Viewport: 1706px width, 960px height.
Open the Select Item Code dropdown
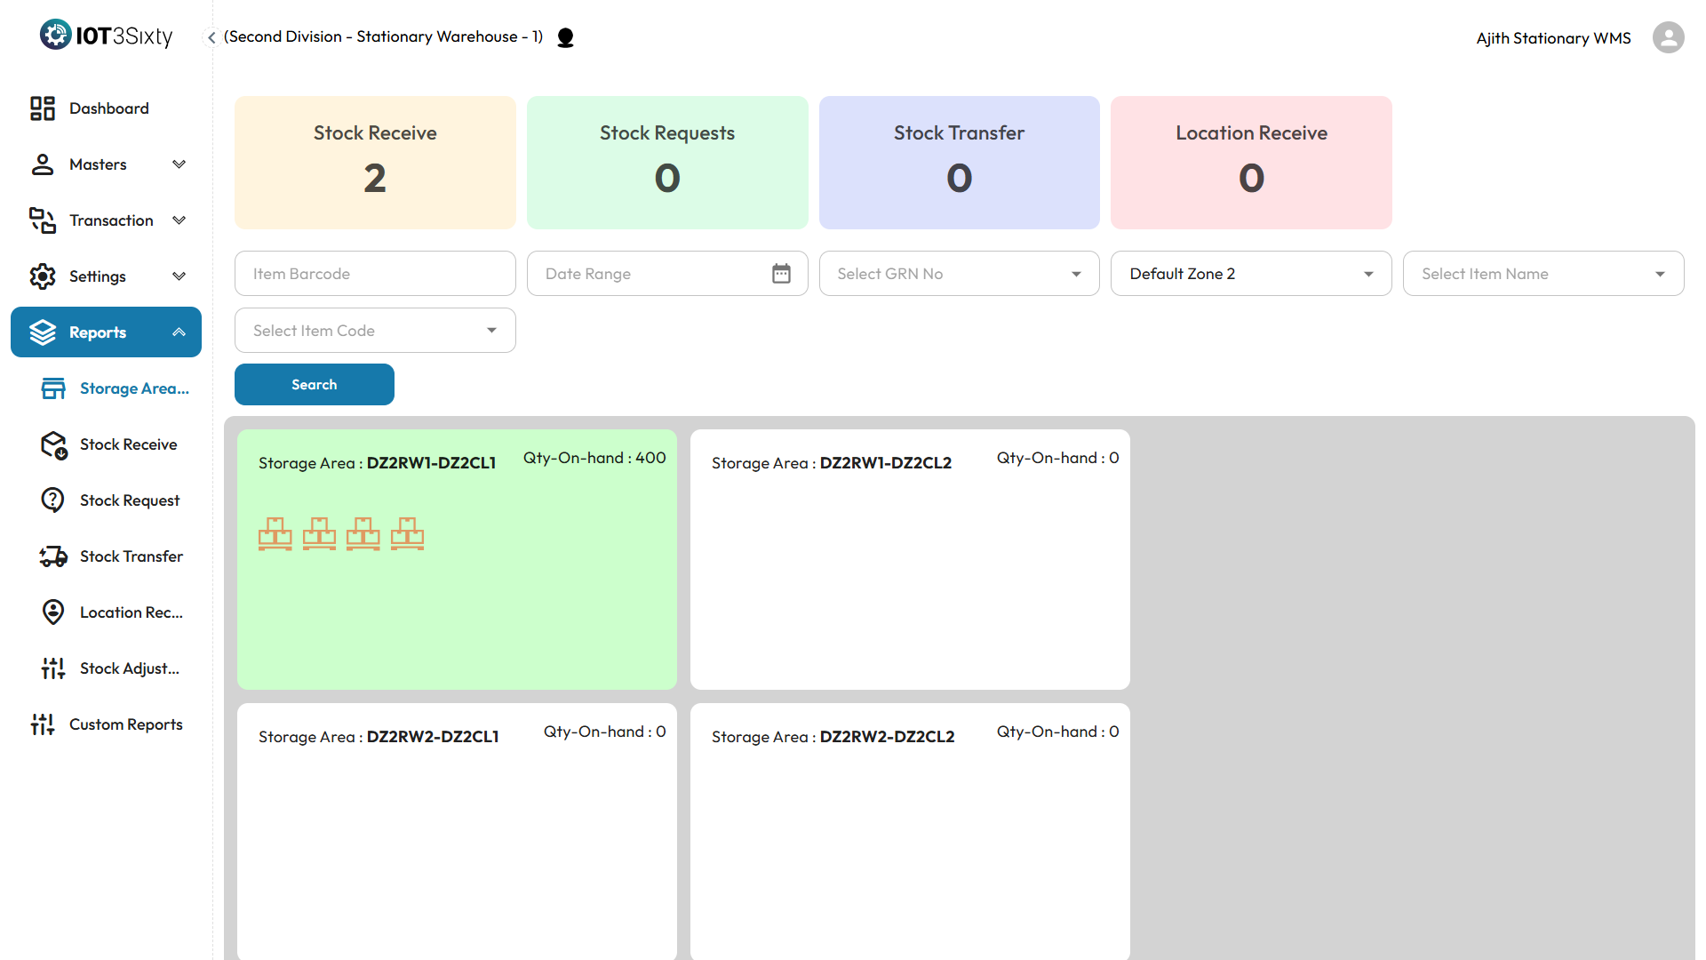point(374,331)
